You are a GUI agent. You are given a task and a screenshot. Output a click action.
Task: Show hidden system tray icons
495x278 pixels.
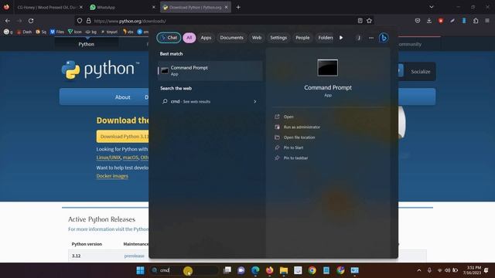[419, 270]
